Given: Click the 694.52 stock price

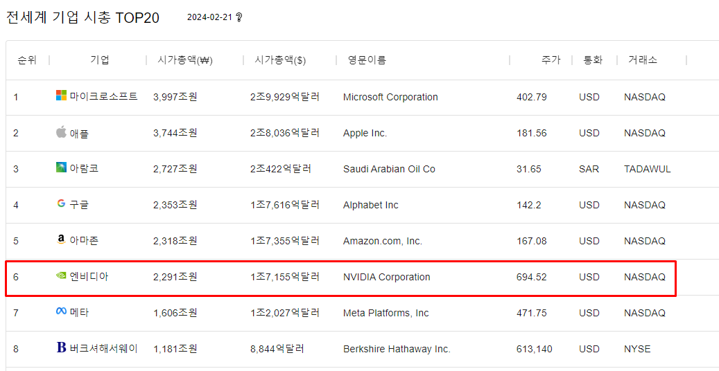Looking at the screenshot, I should (x=531, y=277).
